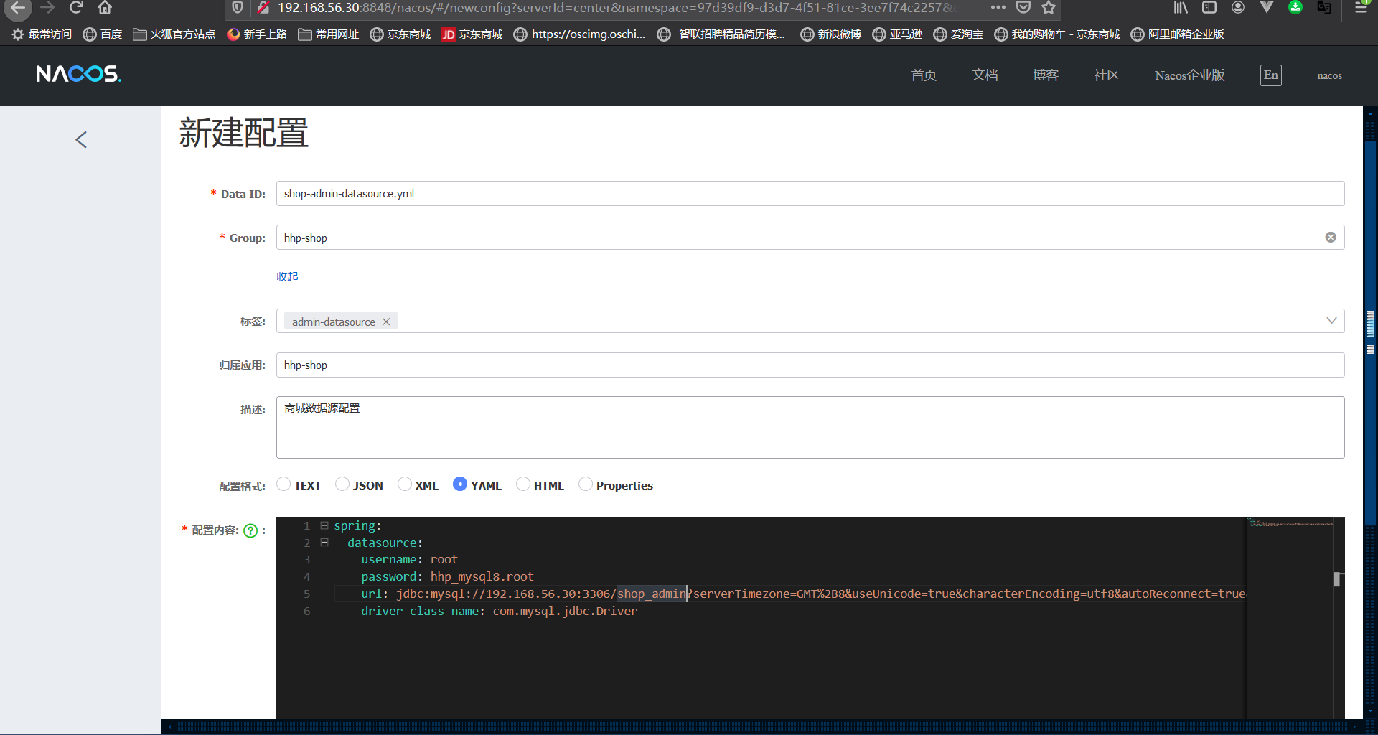This screenshot has height=735, width=1378.
Task: Click the 收起 collapse link
Action: click(x=286, y=276)
